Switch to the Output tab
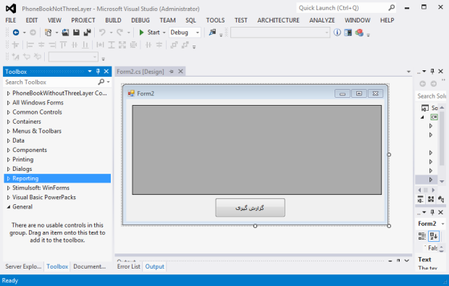 click(x=155, y=266)
